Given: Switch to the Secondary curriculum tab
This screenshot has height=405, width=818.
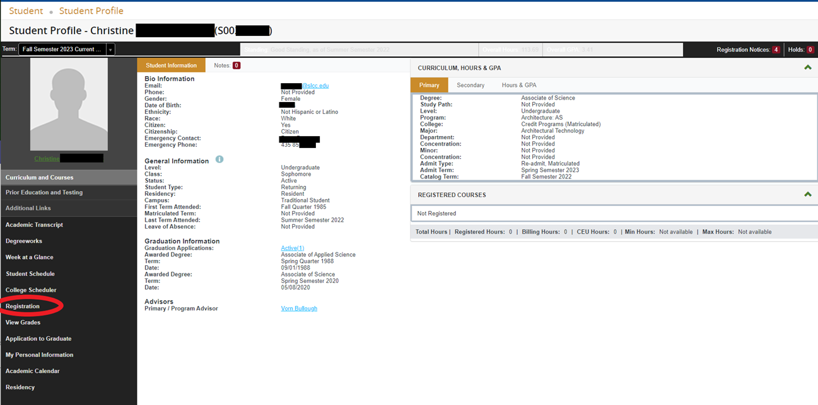Looking at the screenshot, I should 470,85.
